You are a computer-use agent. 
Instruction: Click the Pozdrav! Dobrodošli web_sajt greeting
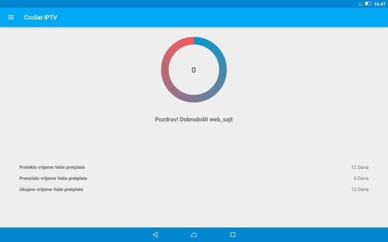pos(193,119)
